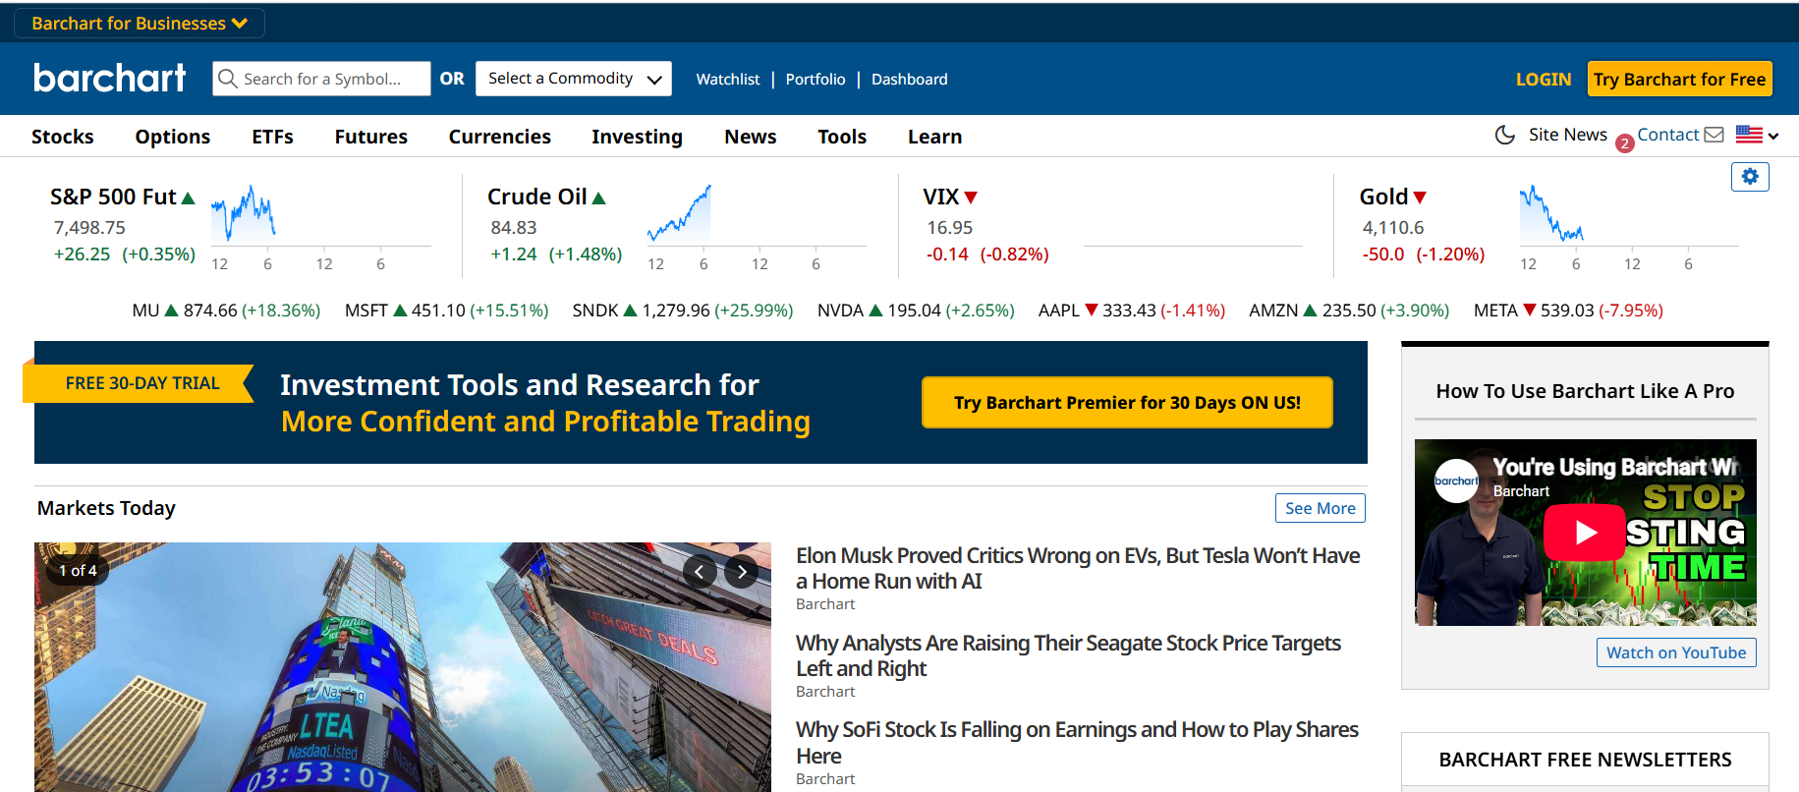Image resolution: width=1799 pixels, height=792 pixels.
Task: Open the Select a Commodity dropdown
Action: coord(574,79)
